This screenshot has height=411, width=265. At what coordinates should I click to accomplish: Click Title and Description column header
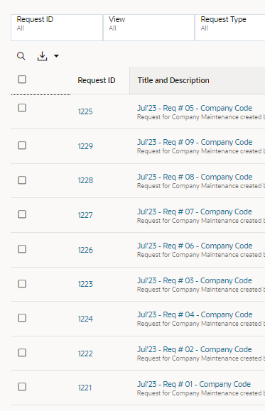point(173,80)
